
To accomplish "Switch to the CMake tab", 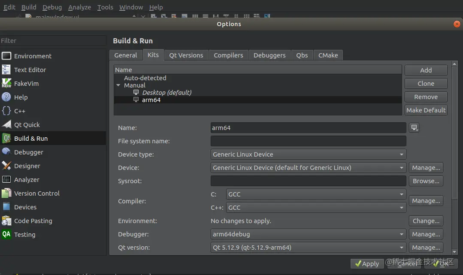I will pyautogui.click(x=328, y=55).
